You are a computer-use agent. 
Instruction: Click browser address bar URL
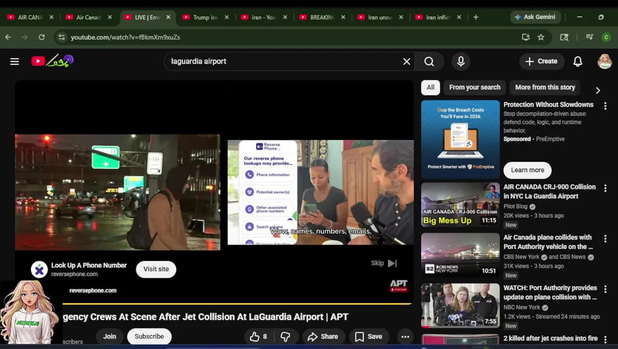pyautogui.click(x=126, y=37)
